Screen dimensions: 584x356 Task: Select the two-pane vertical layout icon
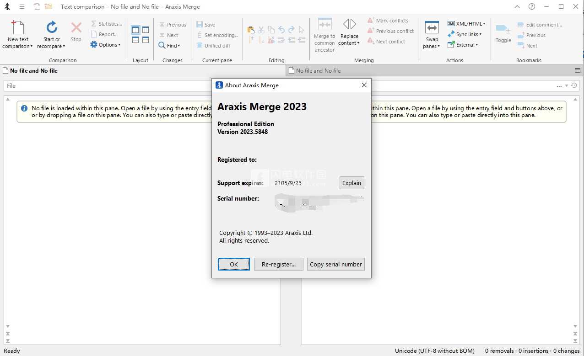[x=135, y=30]
